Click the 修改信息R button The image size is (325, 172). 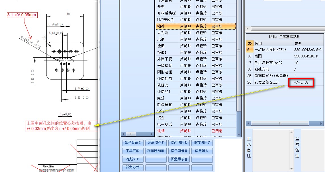(x=179, y=143)
